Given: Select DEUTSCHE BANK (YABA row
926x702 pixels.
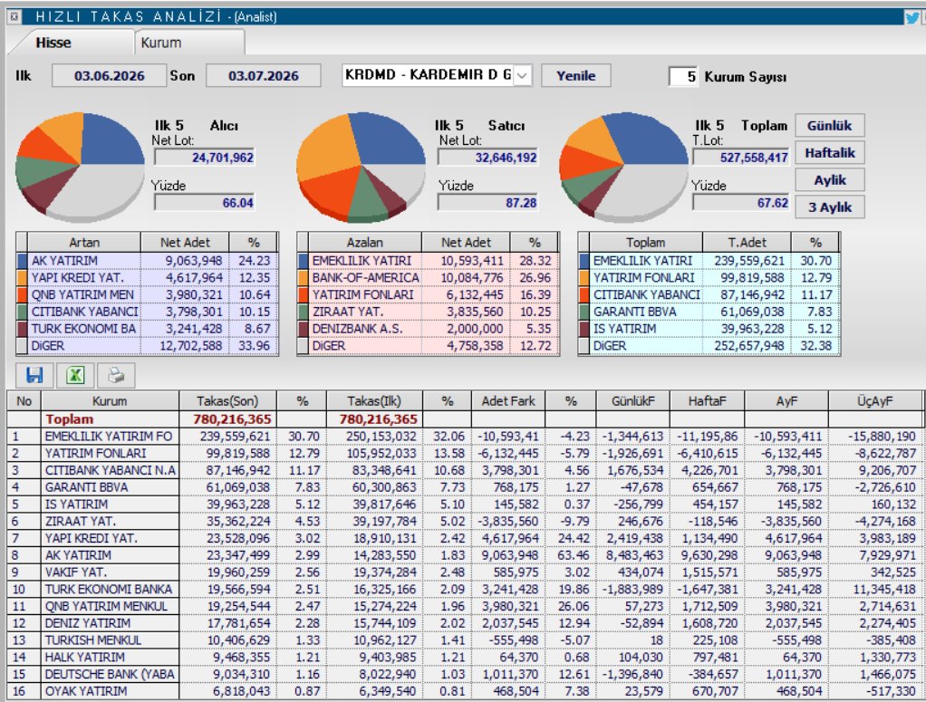Looking at the screenshot, I should (465, 674).
